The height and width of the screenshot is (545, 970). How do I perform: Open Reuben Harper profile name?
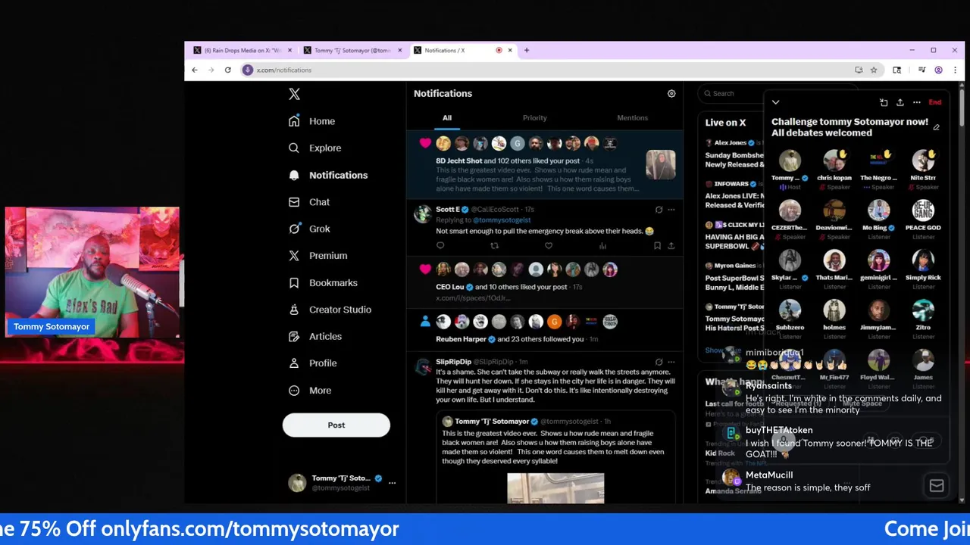(x=461, y=339)
